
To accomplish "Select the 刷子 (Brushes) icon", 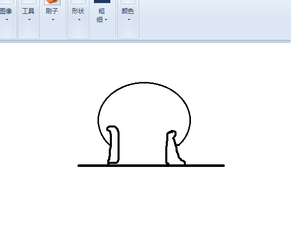I will [x=52, y=2].
